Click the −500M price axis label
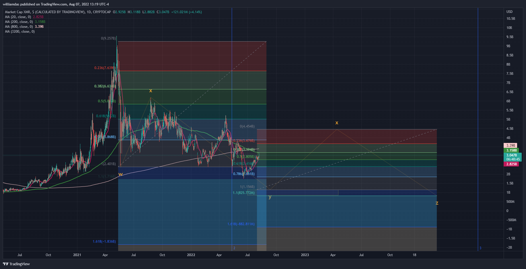Screen dimensions: 526x269 (511, 220)
